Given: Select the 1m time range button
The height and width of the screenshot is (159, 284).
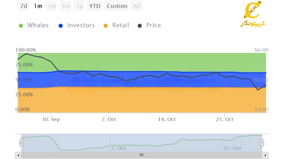Looking at the screenshot, I should point(38,6).
